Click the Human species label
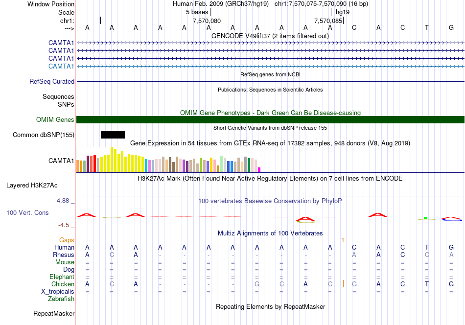 click(64, 247)
